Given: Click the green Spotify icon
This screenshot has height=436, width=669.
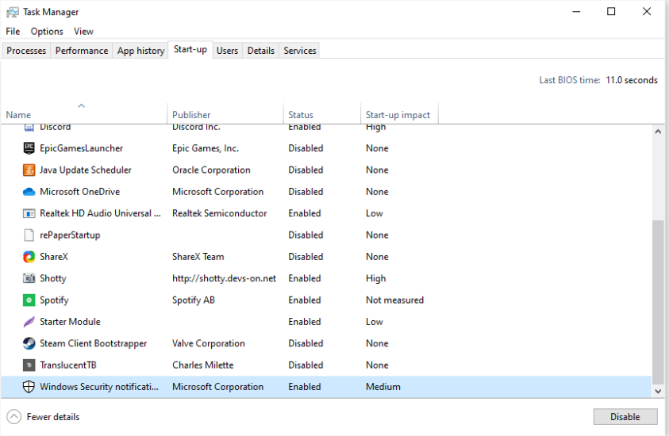Looking at the screenshot, I should tap(29, 300).
